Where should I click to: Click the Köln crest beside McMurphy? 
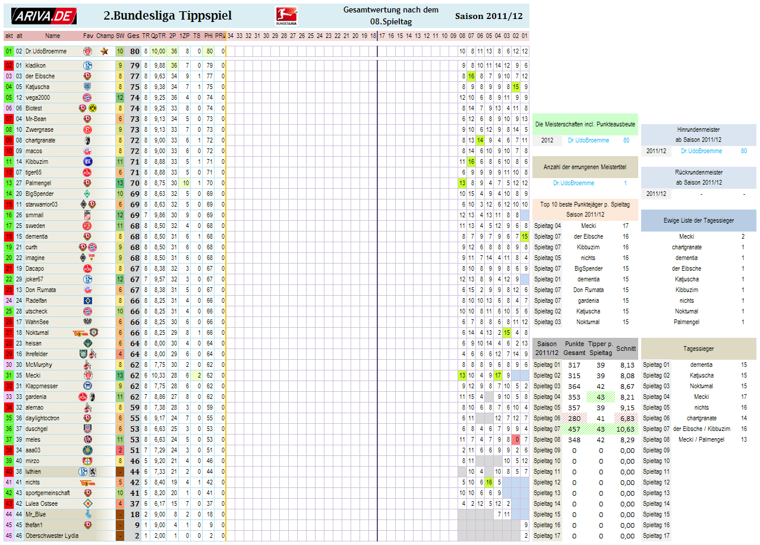point(87,365)
